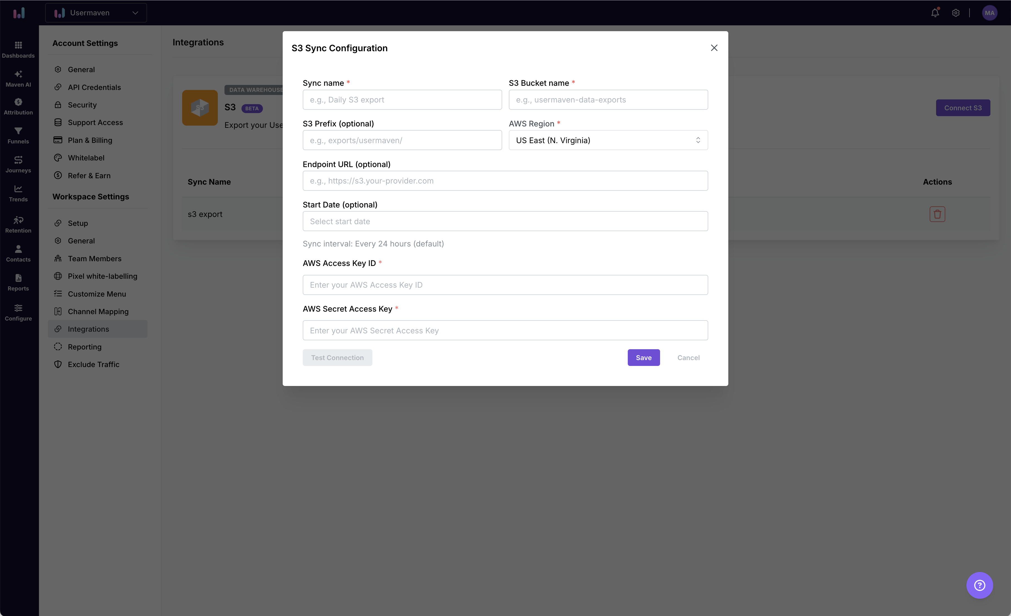Click the red trash delete icon
The height and width of the screenshot is (616, 1011).
coord(937,214)
